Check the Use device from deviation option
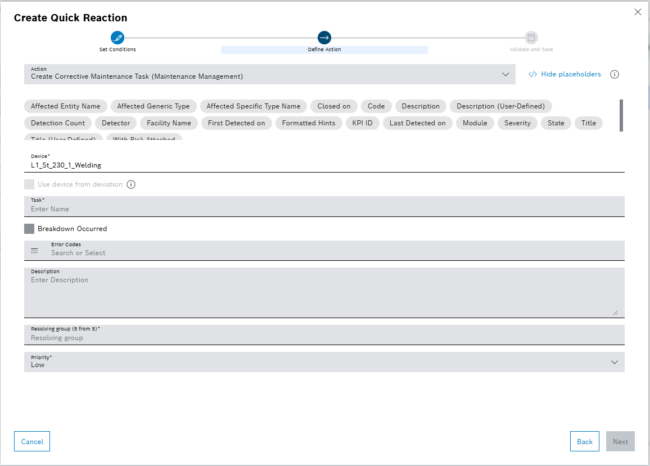The width and height of the screenshot is (650, 466). point(29,184)
